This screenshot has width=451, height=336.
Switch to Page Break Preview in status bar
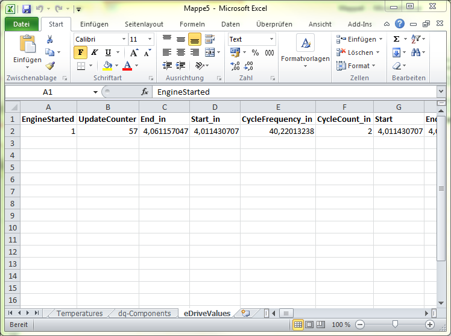point(320,325)
